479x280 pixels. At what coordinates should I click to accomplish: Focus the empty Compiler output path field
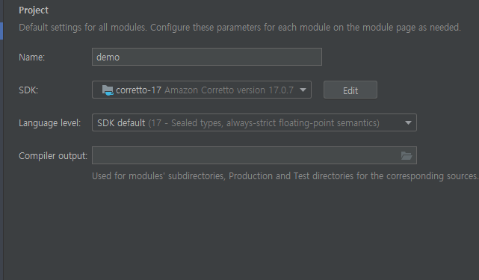point(254,155)
